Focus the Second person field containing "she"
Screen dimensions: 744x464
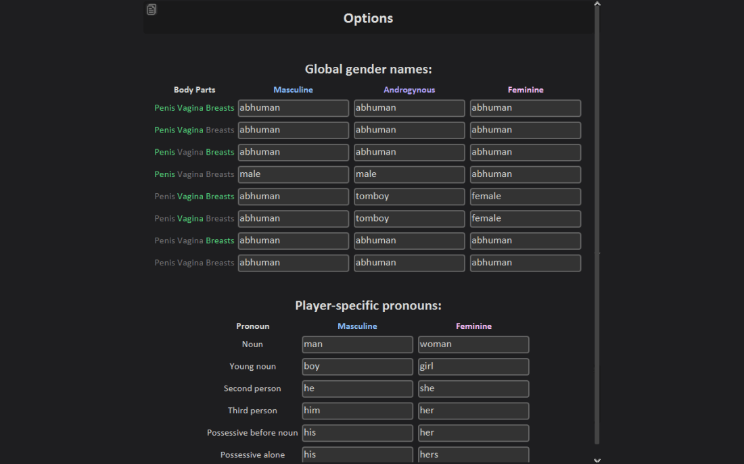[x=473, y=389]
